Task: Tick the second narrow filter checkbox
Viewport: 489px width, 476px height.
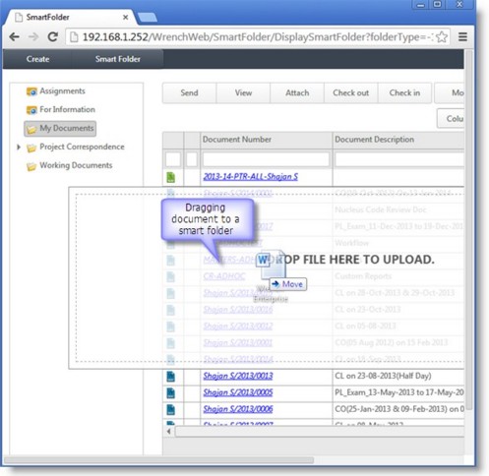Action: coord(192,159)
